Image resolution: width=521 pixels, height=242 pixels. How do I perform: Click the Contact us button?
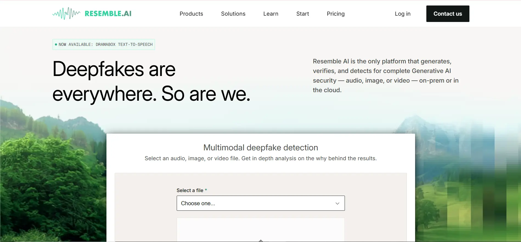[x=448, y=14]
